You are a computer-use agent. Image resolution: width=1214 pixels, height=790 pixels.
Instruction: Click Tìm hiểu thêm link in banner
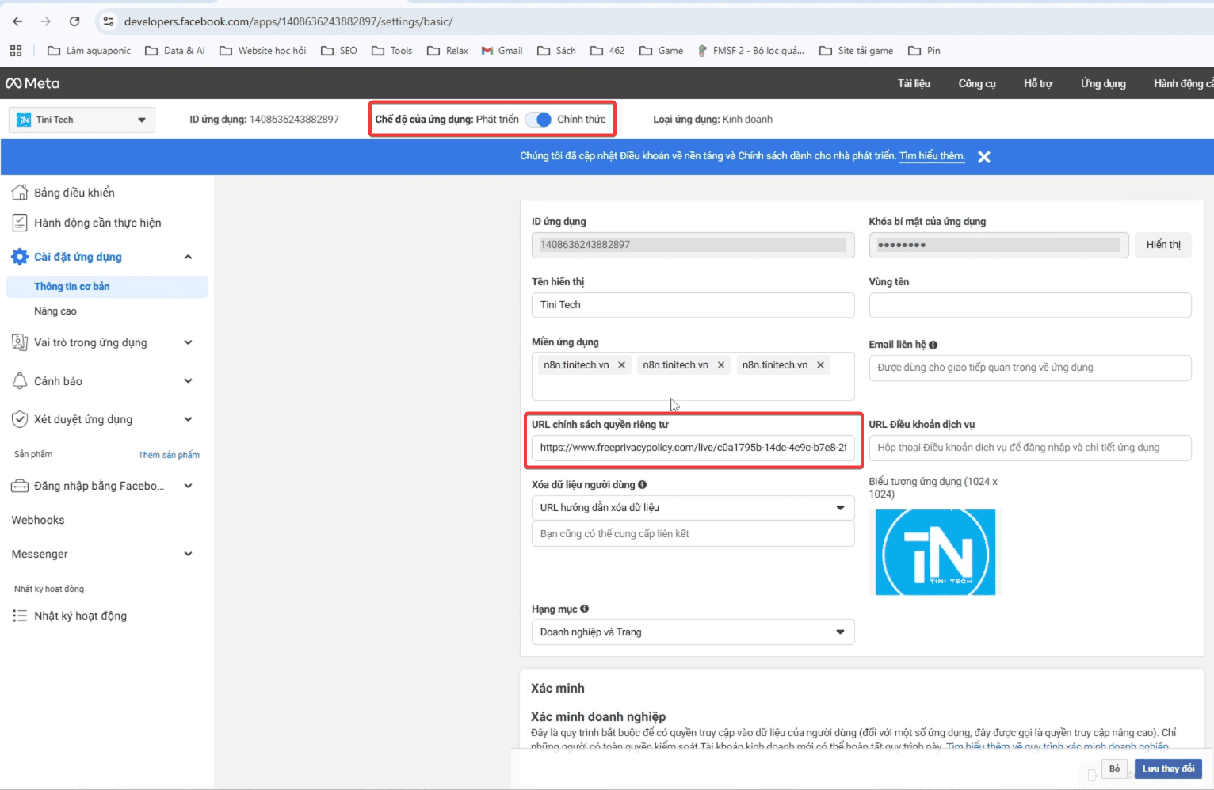(932, 156)
